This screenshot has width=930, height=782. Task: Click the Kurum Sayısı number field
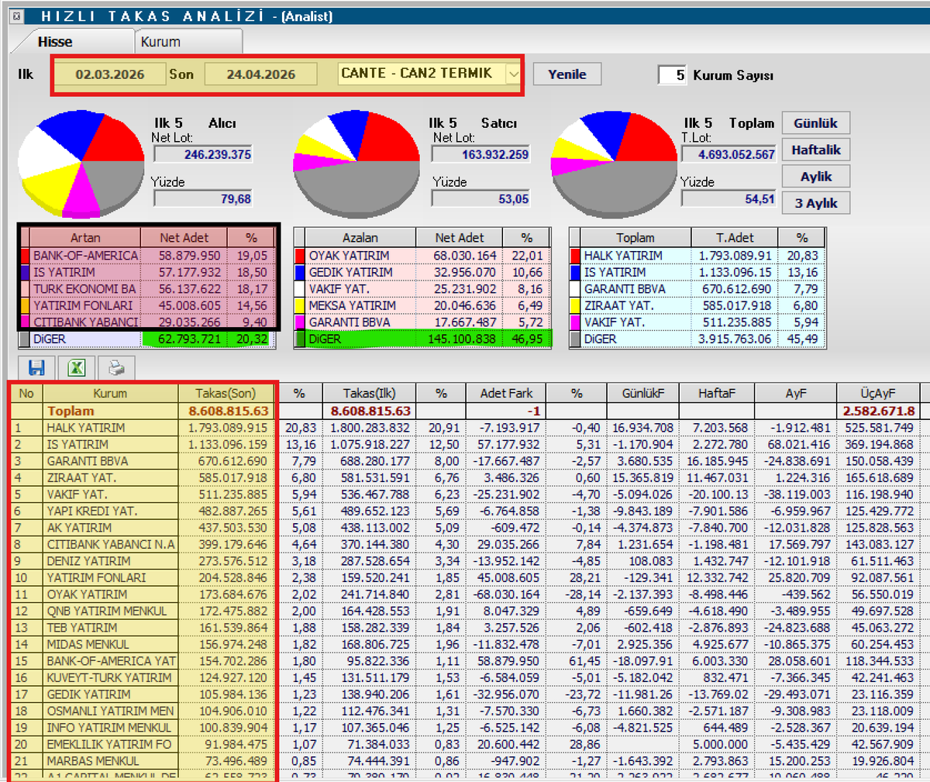tap(673, 75)
